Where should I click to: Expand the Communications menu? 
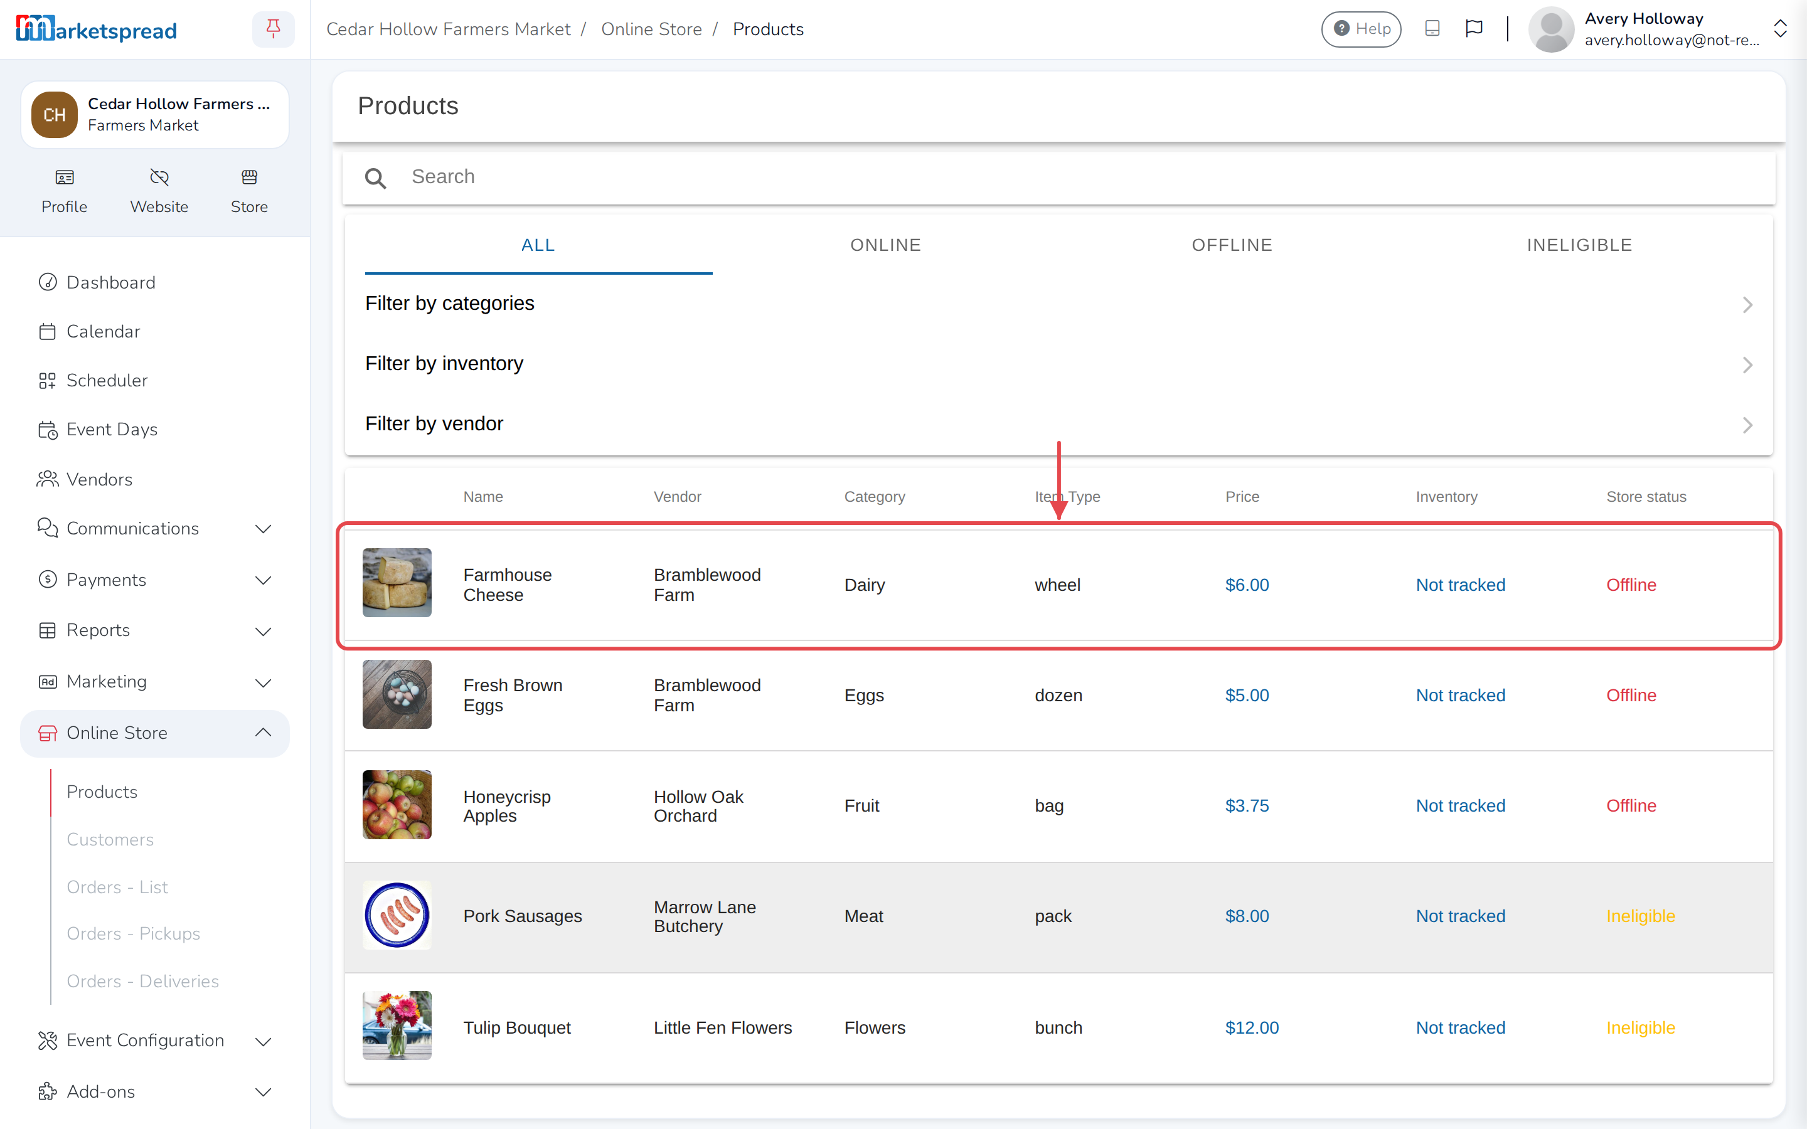tap(154, 529)
